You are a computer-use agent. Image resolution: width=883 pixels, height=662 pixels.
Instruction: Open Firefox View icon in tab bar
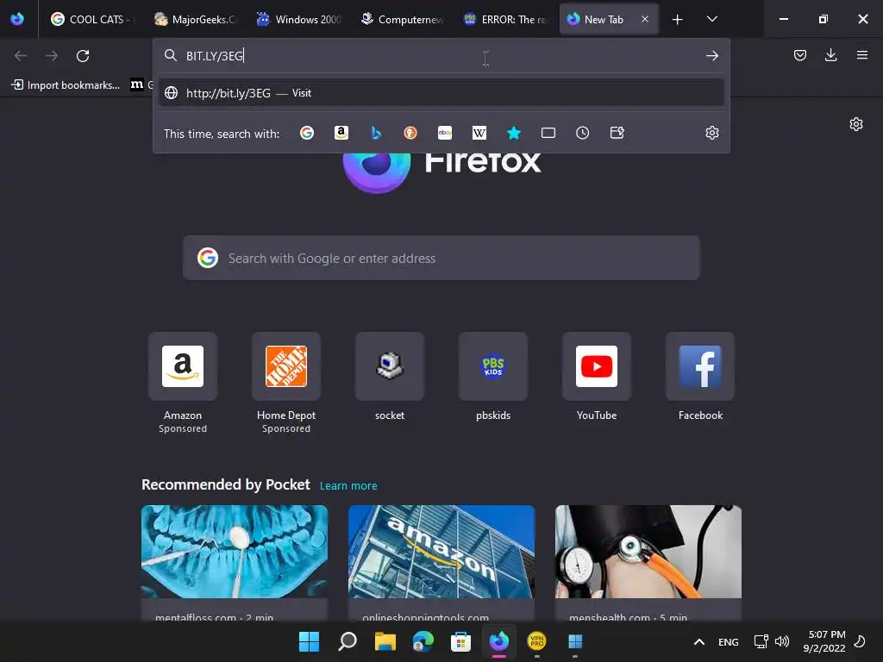tap(17, 19)
